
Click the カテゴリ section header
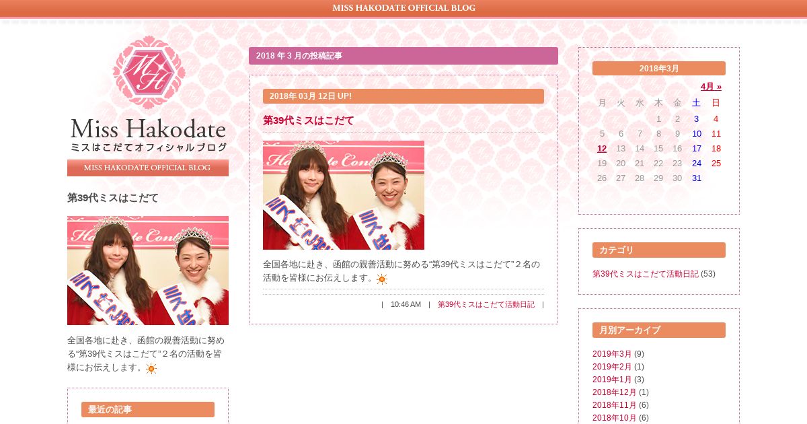click(x=659, y=250)
